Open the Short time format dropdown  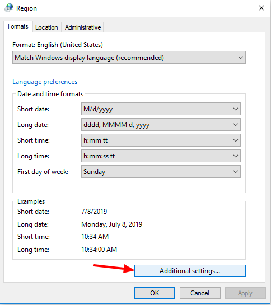click(x=161, y=140)
